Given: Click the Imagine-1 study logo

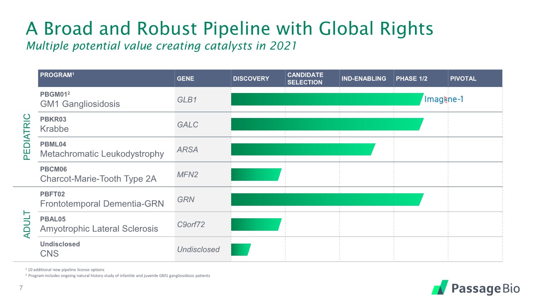Looking at the screenshot, I should coord(444,99).
